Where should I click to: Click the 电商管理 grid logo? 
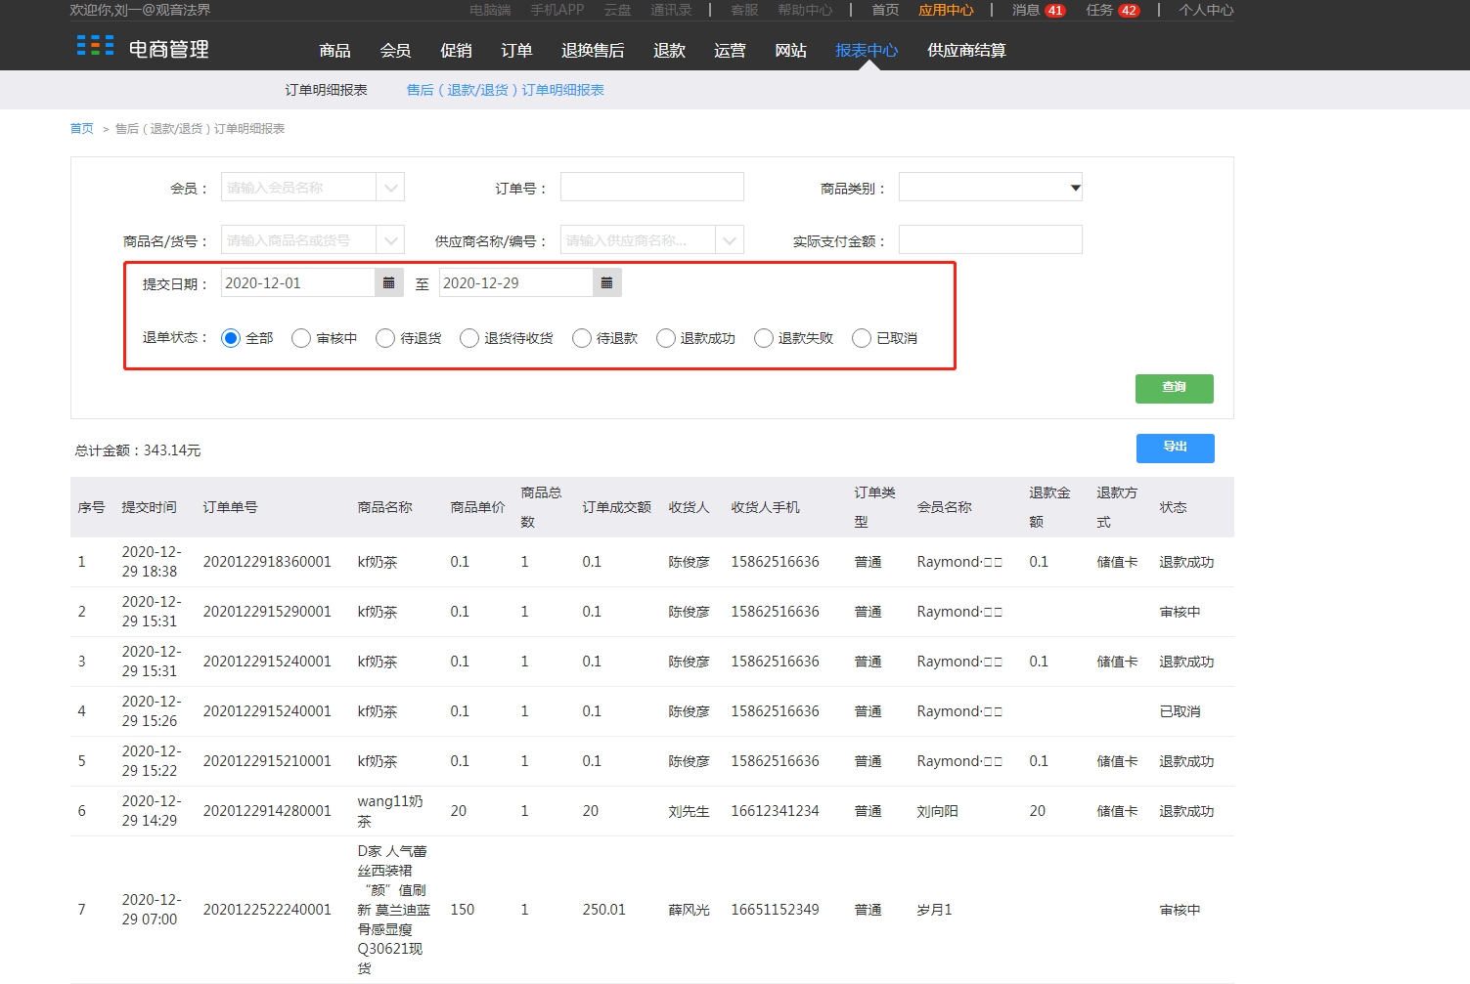pyautogui.click(x=95, y=46)
